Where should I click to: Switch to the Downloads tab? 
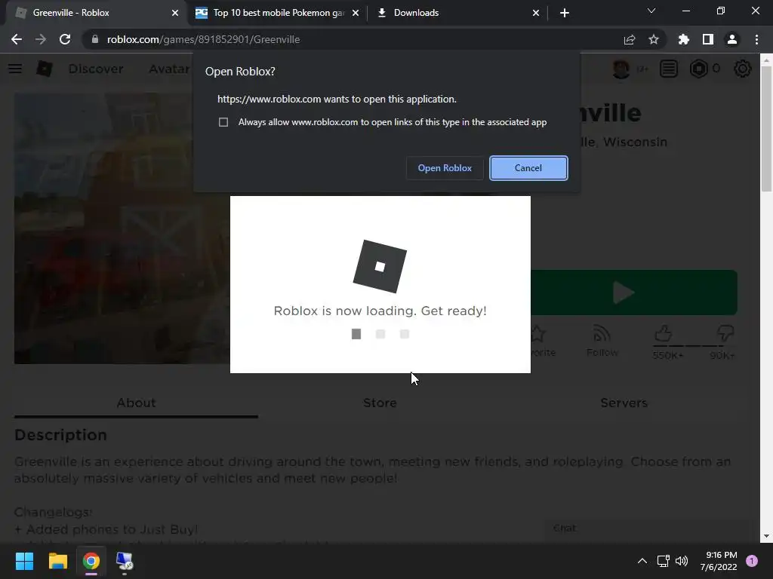point(457,13)
